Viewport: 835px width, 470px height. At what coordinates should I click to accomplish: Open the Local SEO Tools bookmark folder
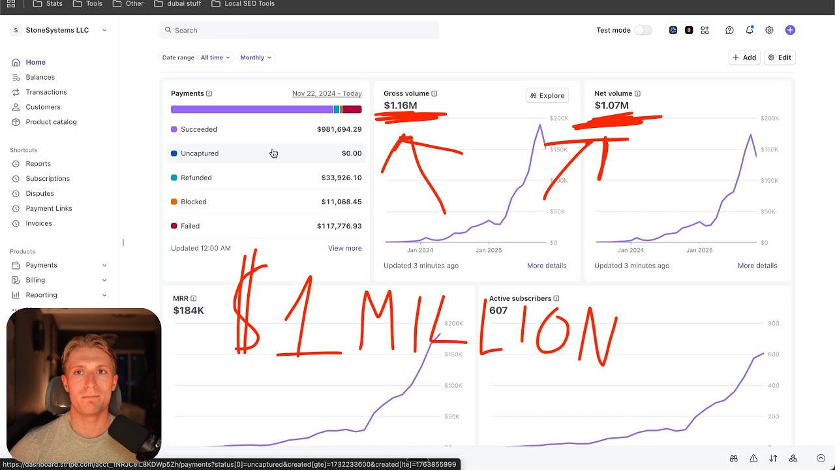[x=243, y=4]
